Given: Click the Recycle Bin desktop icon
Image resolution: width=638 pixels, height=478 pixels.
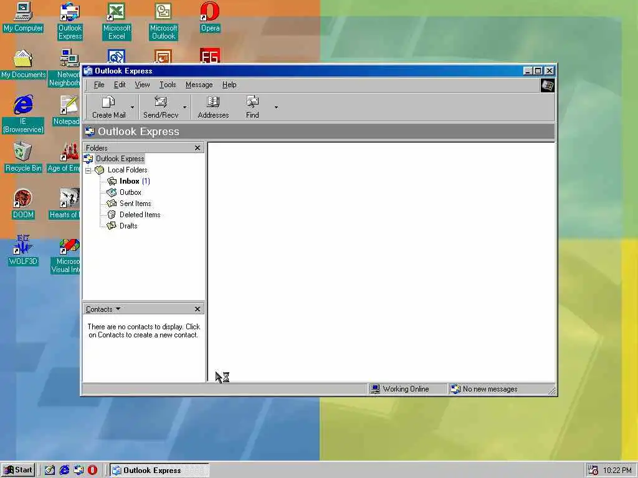Looking at the screenshot, I should click(23, 157).
